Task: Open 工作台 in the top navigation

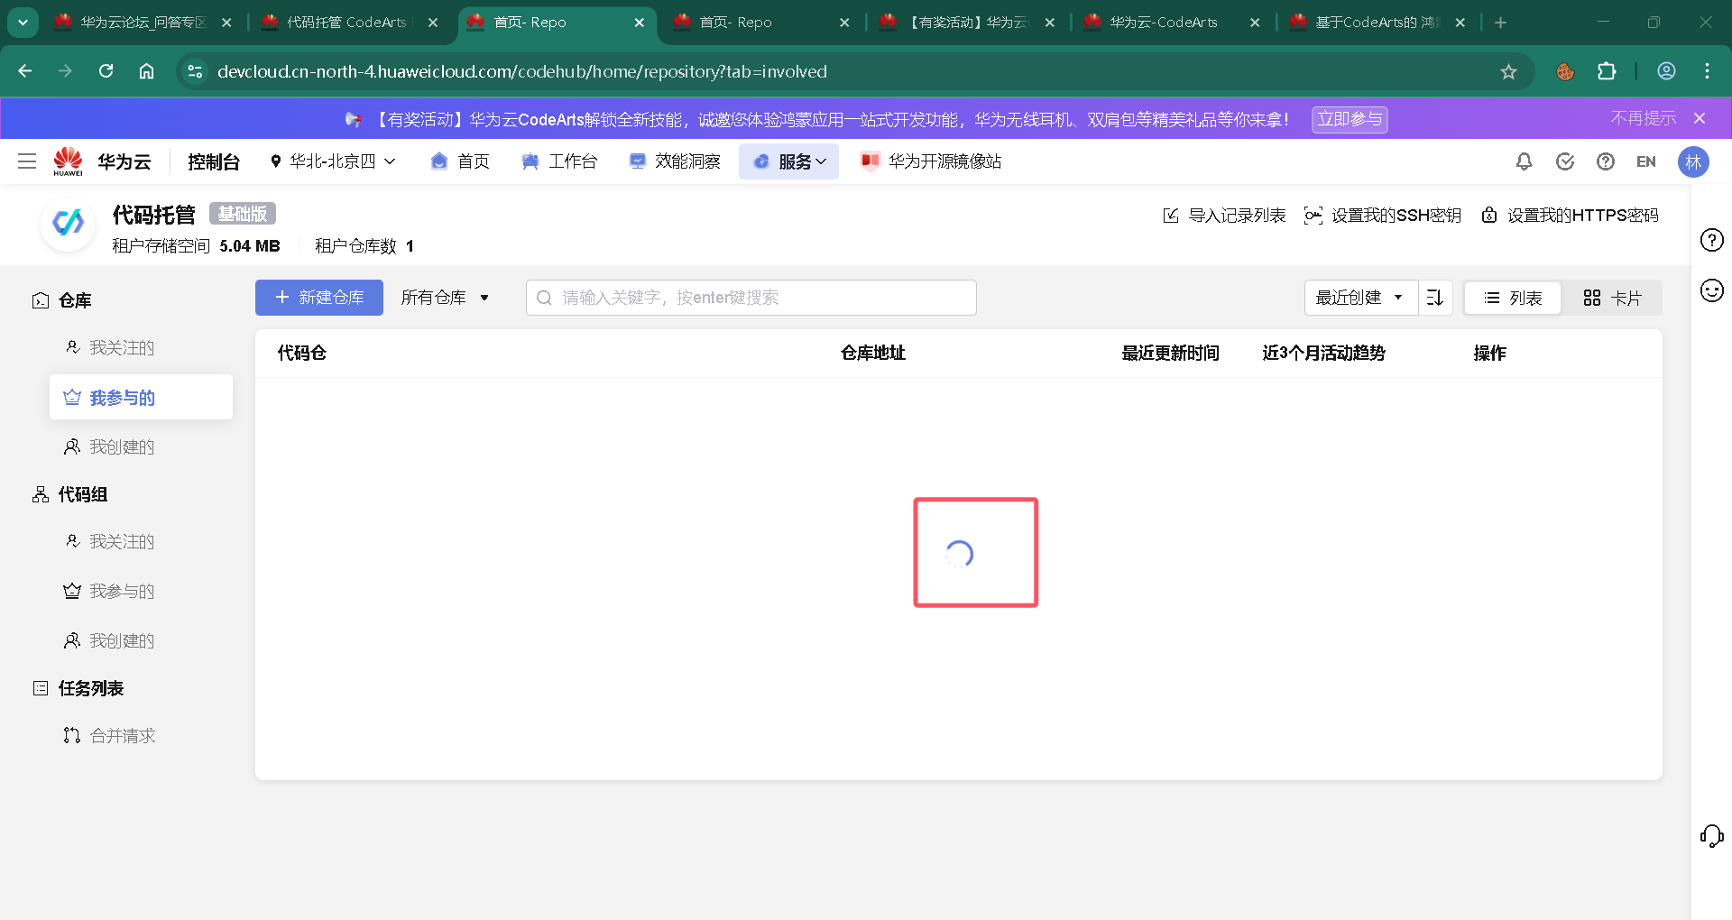Action: coord(559,161)
